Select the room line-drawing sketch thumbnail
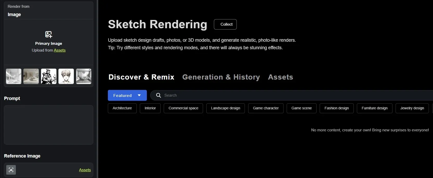Viewport: 433px width, 178px height. 84,76
